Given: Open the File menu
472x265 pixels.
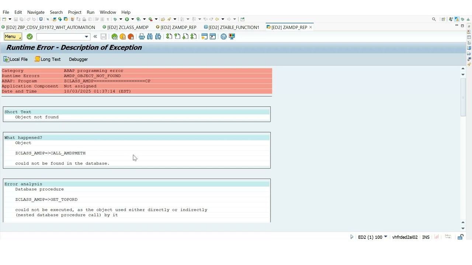Looking at the screenshot, I should tap(6, 12).
